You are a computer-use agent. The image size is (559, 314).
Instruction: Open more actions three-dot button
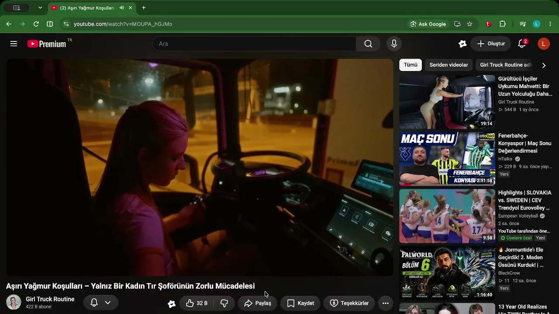(386, 303)
